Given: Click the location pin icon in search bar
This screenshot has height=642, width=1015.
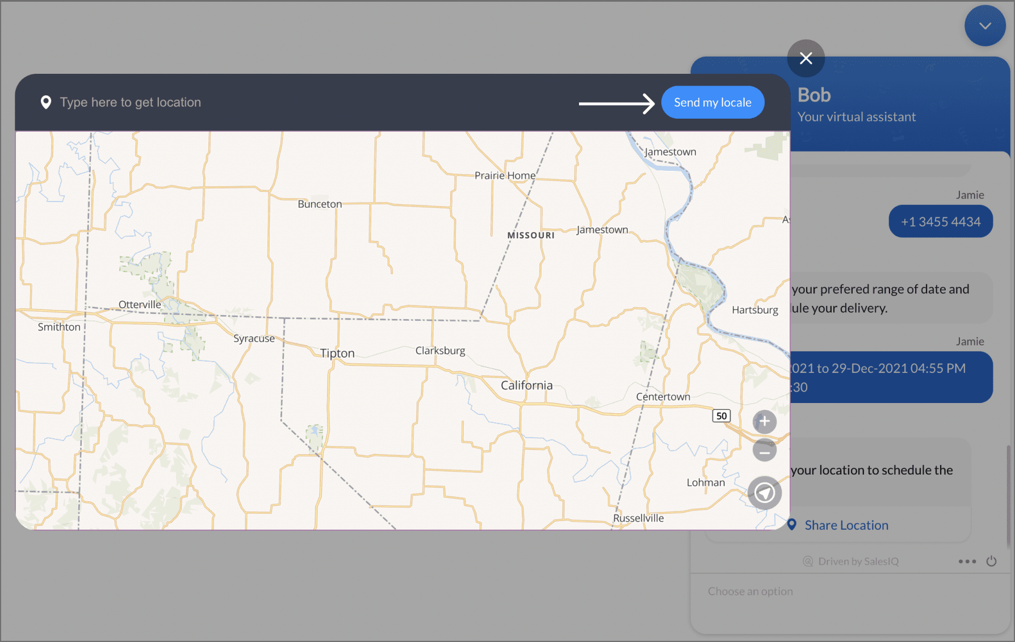Looking at the screenshot, I should (46, 102).
